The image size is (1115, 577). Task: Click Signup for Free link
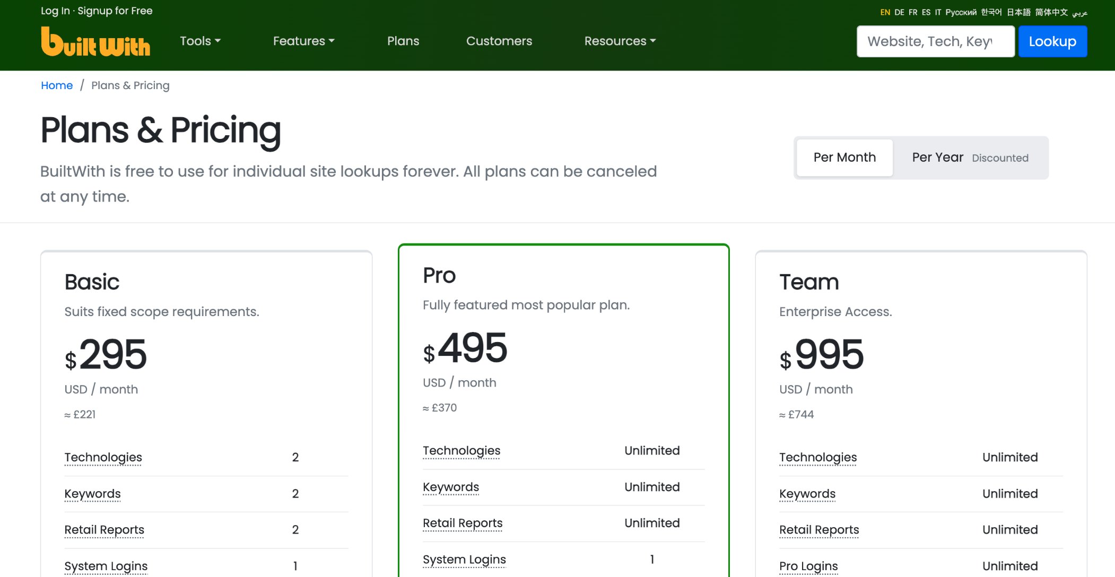[115, 11]
